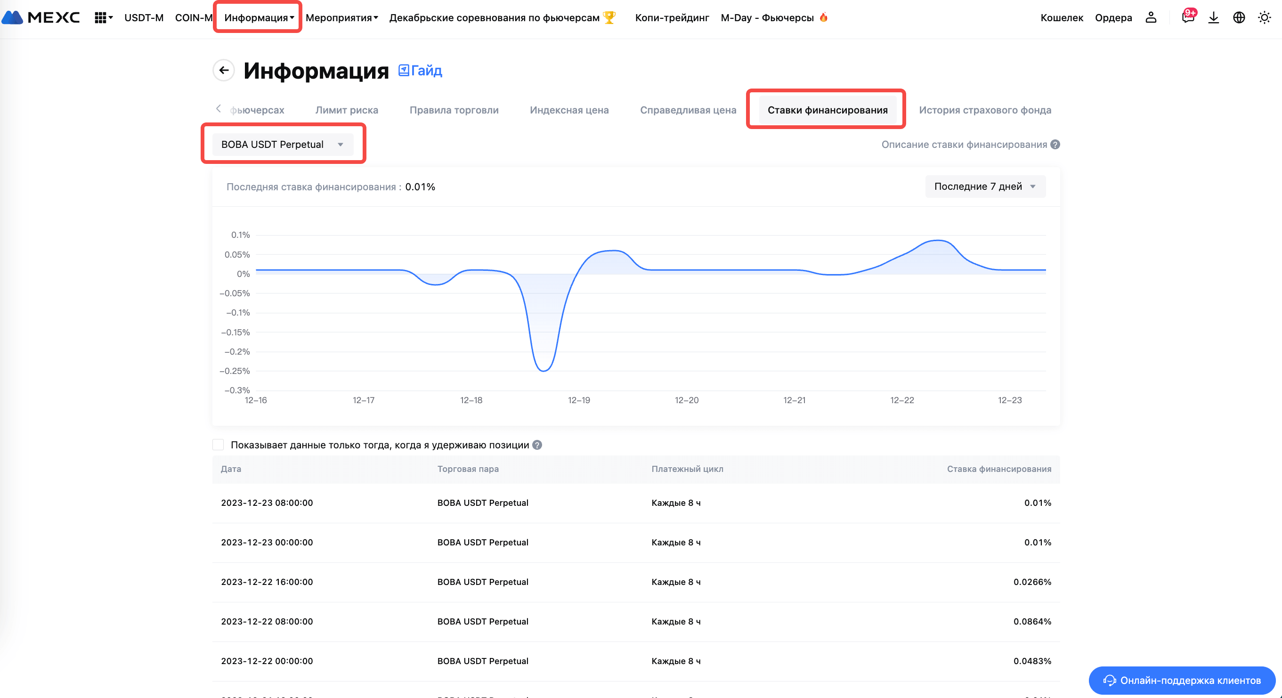The image size is (1282, 698).
Task: Open the Последние 7 дней period dropdown
Action: click(985, 187)
